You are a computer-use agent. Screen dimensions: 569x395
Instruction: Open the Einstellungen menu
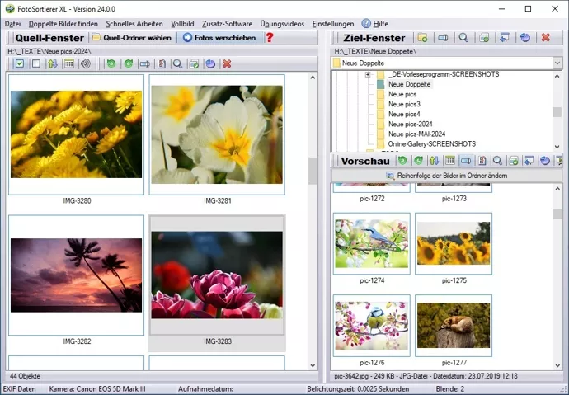pos(333,24)
